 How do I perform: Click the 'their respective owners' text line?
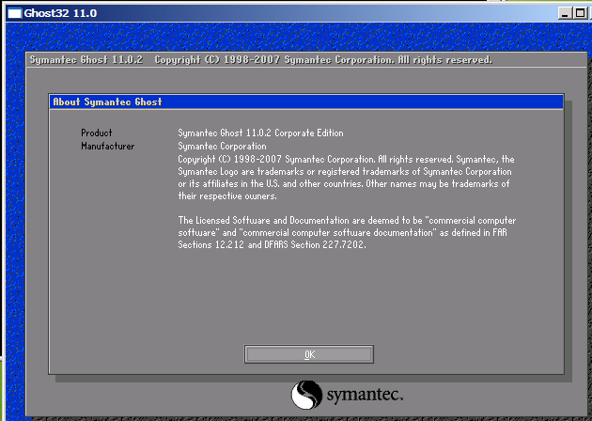(x=227, y=196)
